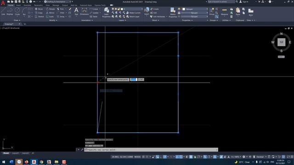Toggle polar tracking in status bar

tap(165, 157)
